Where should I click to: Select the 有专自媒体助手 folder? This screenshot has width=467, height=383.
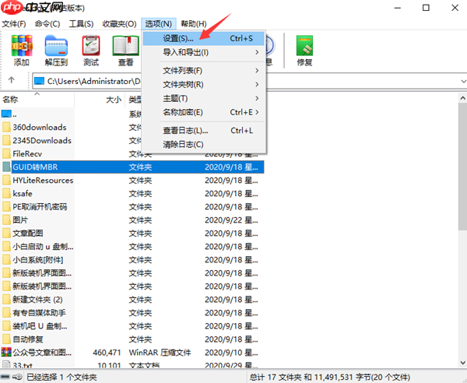tap(39, 313)
